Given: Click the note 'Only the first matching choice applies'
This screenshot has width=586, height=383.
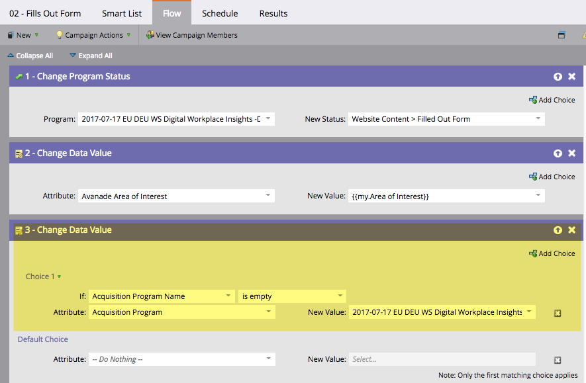Looking at the screenshot, I should click(x=508, y=375).
